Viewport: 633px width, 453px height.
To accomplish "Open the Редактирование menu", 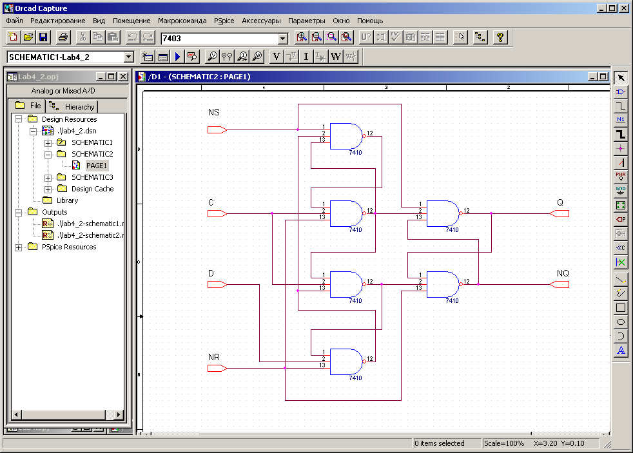I will click(x=58, y=21).
